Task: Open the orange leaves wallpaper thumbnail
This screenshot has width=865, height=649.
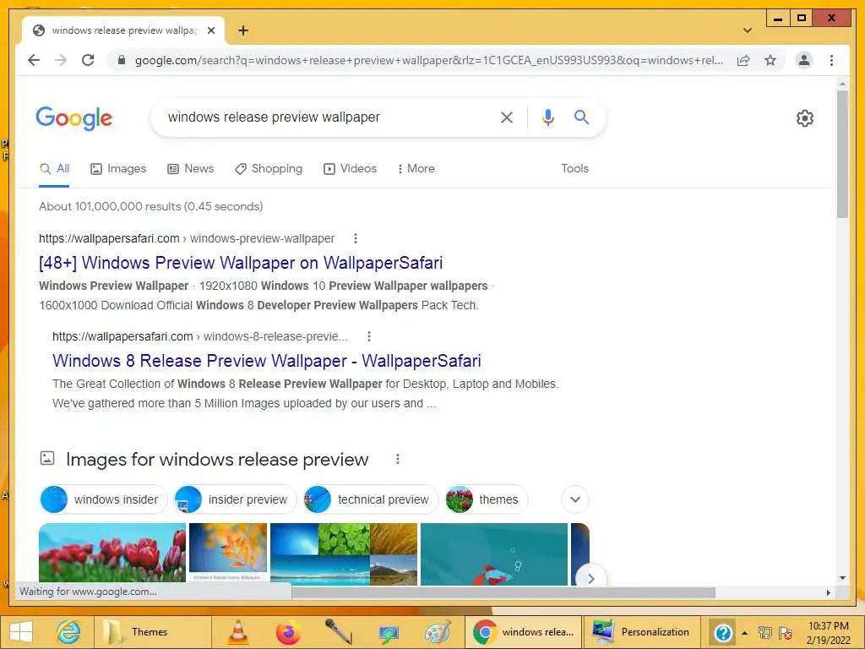Action: click(x=228, y=552)
